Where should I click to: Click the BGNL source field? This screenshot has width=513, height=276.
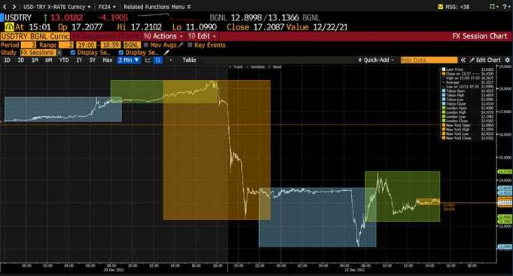(x=132, y=45)
